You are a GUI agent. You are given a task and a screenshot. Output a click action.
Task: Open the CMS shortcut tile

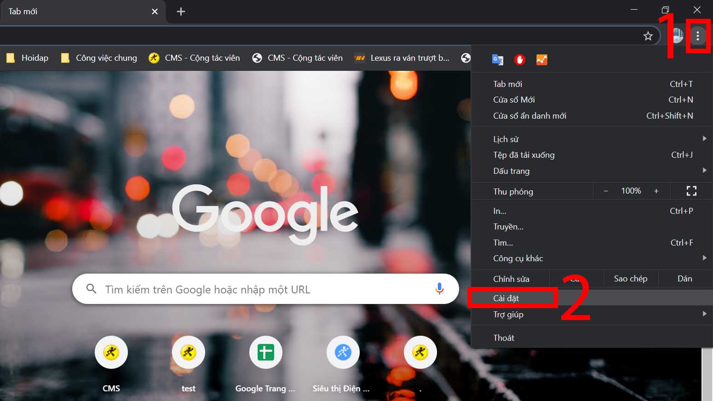tap(111, 364)
